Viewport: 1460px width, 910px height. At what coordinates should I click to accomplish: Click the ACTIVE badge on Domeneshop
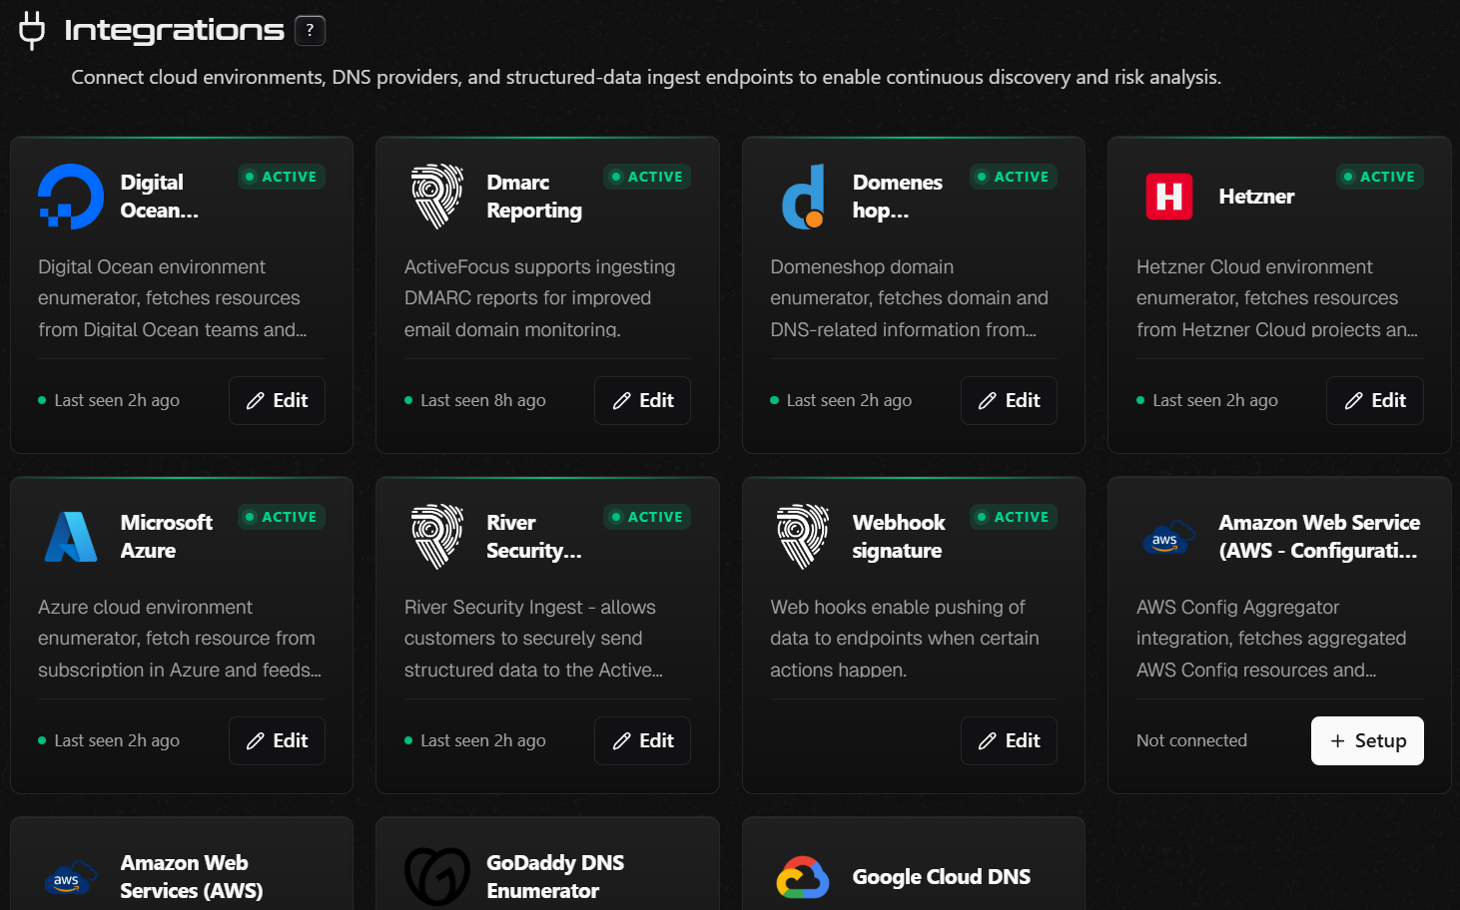(1014, 177)
